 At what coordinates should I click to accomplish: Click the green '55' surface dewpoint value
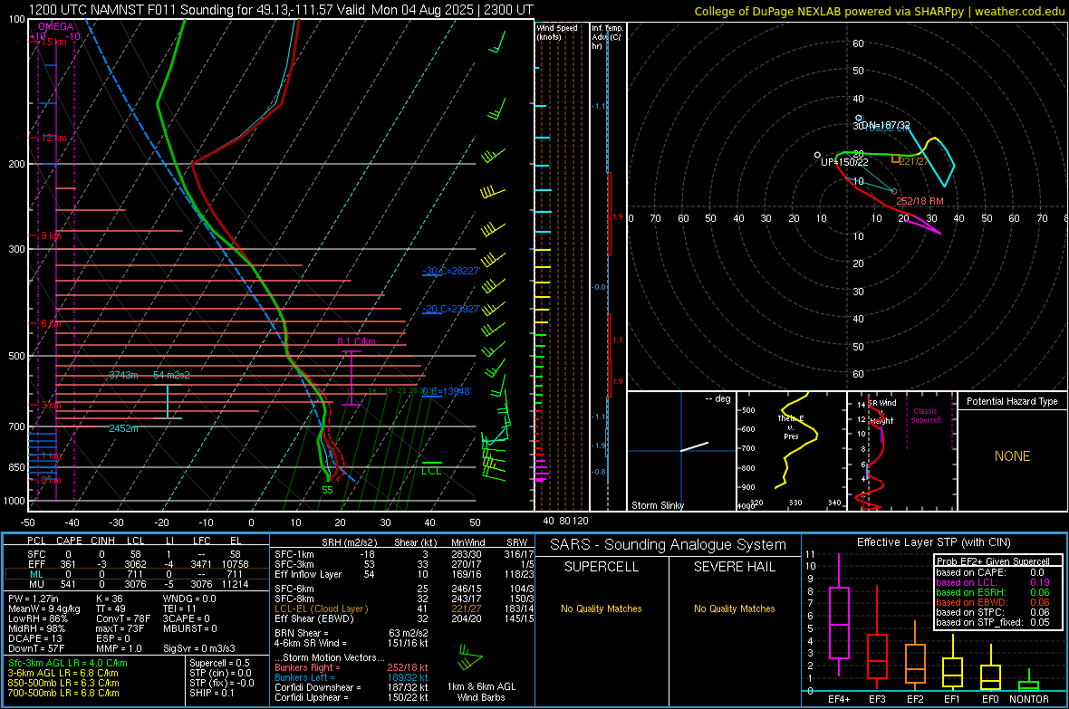point(327,490)
